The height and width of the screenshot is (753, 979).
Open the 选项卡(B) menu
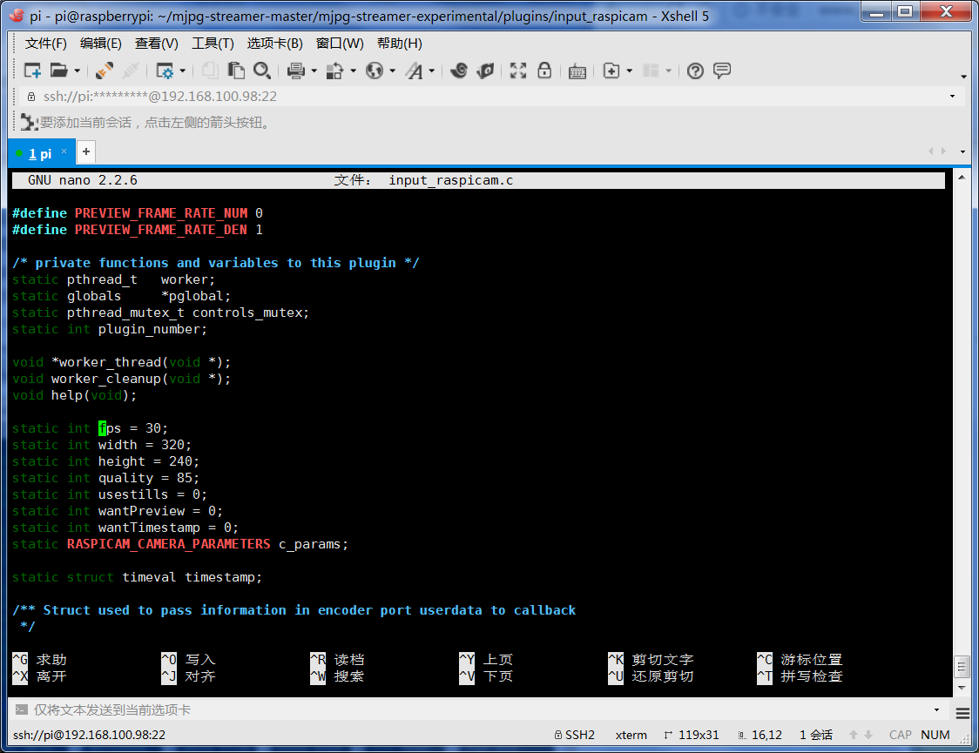274,43
